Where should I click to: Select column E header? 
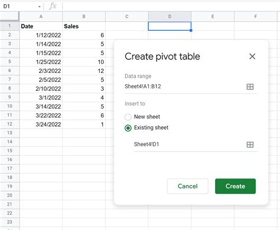click(x=213, y=17)
